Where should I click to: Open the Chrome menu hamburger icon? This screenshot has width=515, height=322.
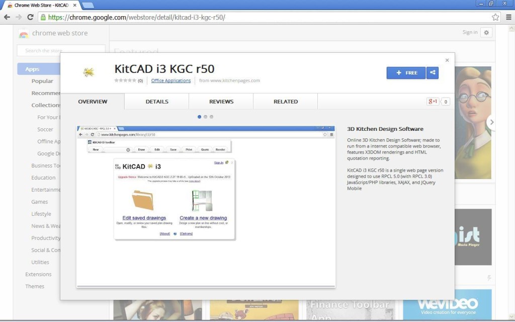tap(508, 17)
